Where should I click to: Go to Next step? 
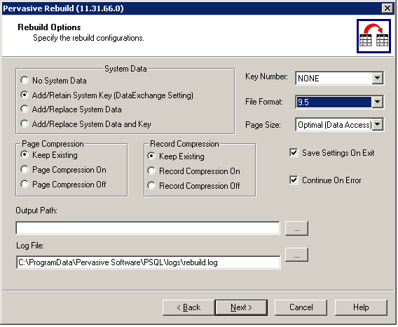coord(241,307)
